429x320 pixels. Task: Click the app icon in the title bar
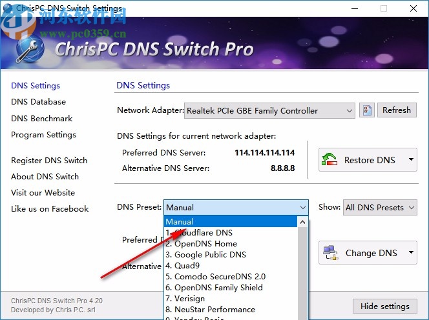8,8
